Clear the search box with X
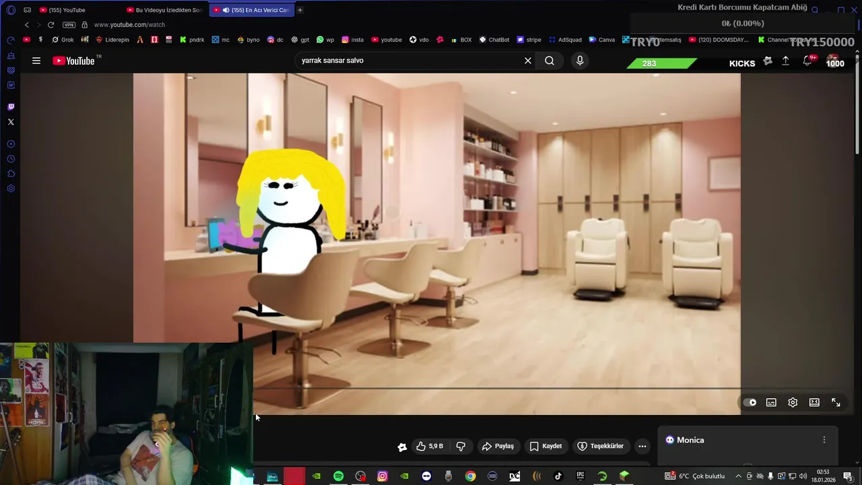 528,61
